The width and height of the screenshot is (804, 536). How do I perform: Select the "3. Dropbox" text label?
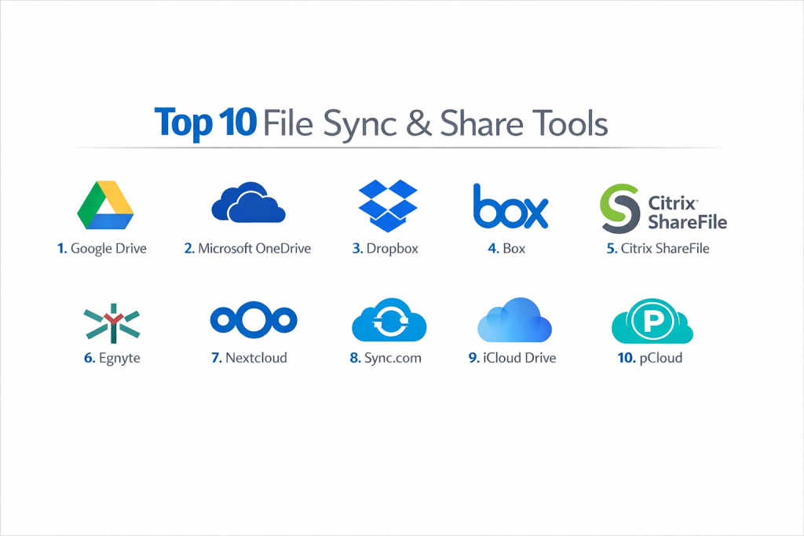tap(386, 249)
